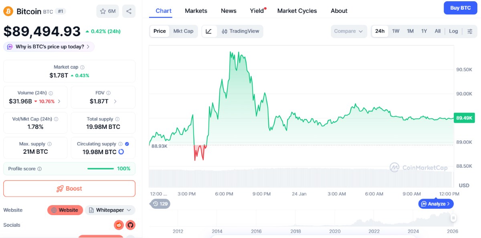Expand Volume (24h) details chevron

(59, 102)
